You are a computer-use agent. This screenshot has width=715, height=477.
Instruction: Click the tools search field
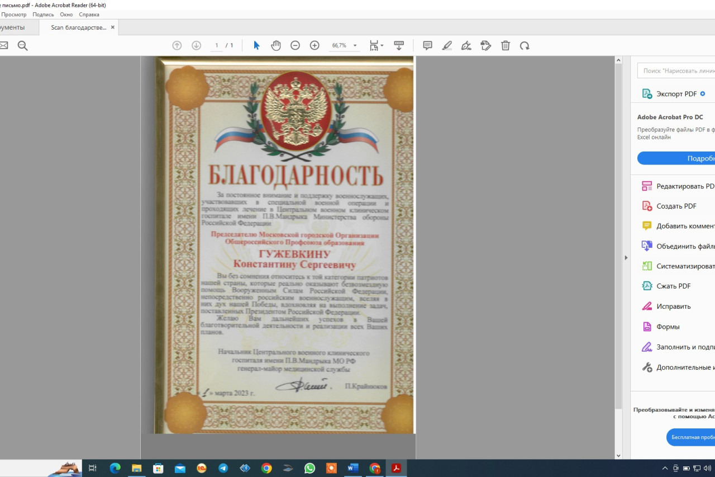676,70
